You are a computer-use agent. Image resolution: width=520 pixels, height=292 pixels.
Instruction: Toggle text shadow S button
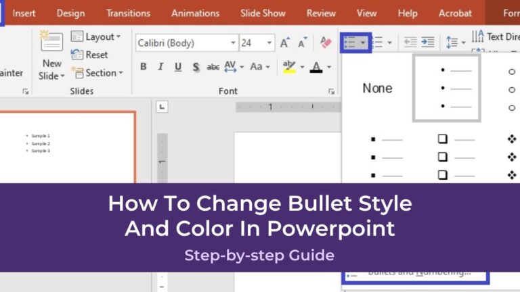(x=196, y=67)
